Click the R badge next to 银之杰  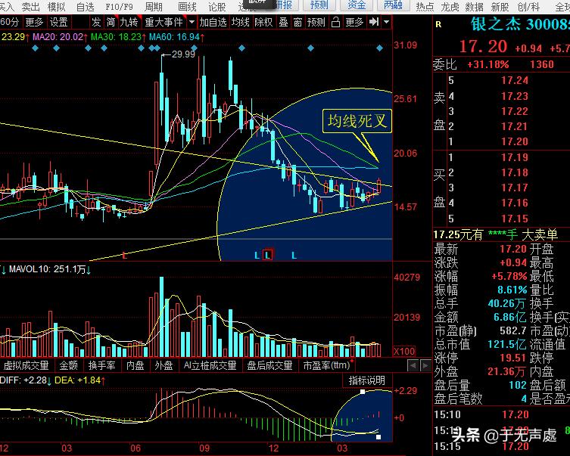point(438,24)
